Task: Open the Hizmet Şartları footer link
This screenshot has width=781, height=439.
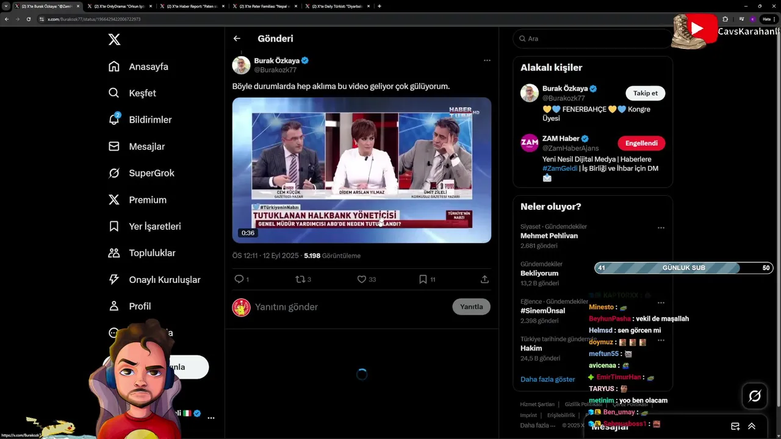Action: pyautogui.click(x=537, y=404)
